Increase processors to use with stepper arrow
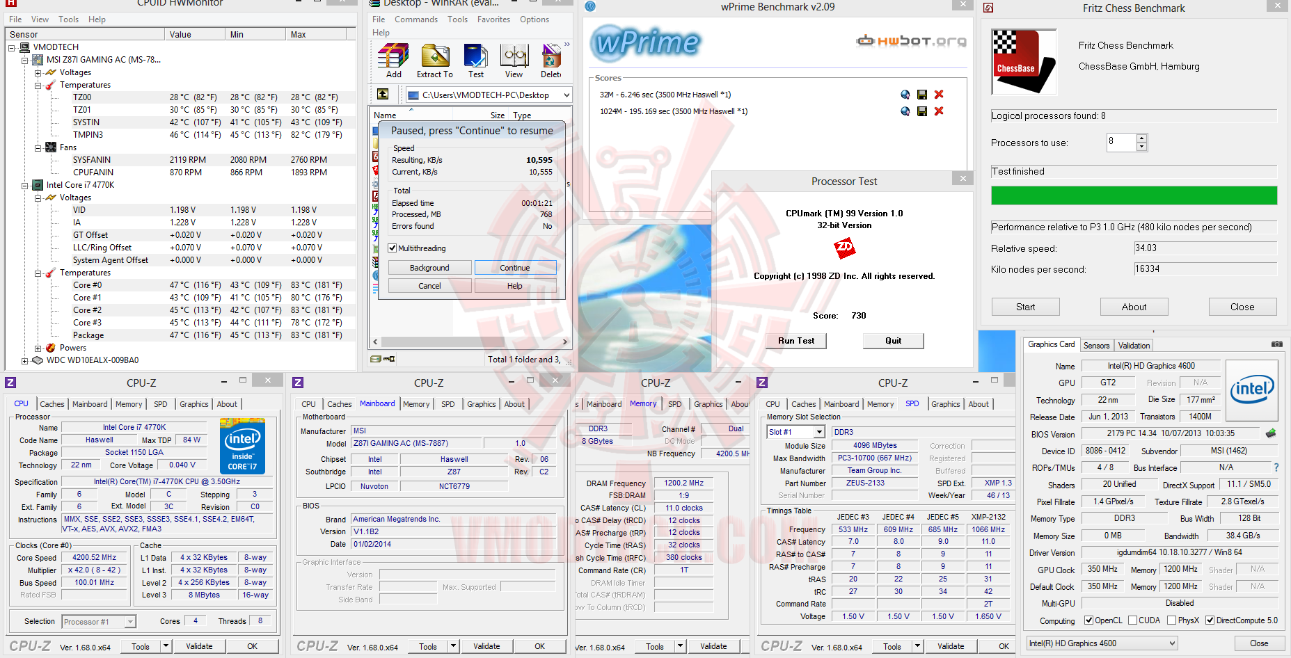Screen dimensions: 1291x658 1141,138
